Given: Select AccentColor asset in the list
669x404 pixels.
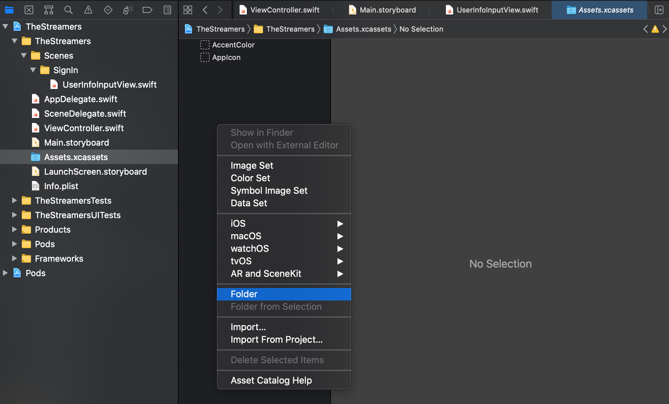Looking at the screenshot, I should click(x=233, y=45).
